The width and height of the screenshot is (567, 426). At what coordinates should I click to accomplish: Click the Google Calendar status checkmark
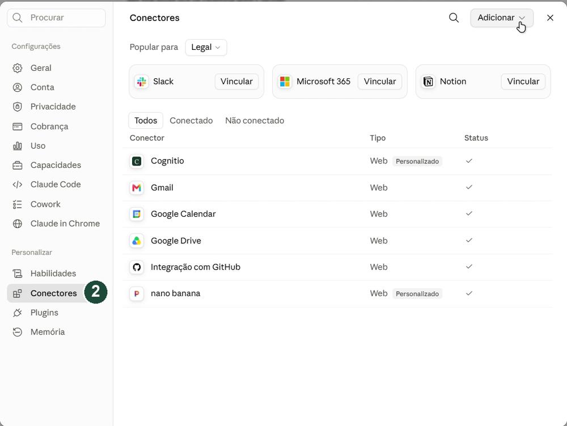(x=469, y=214)
